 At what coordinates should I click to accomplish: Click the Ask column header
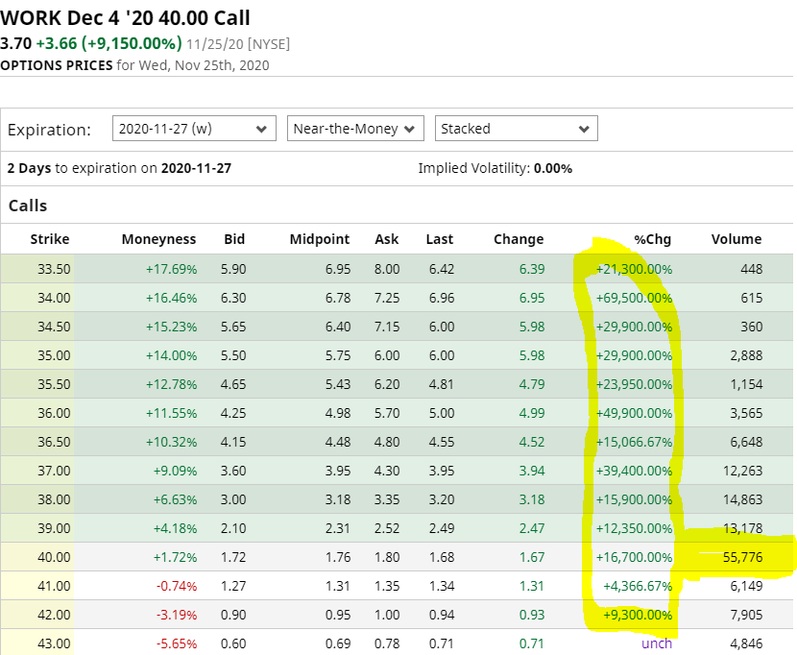[x=387, y=239]
